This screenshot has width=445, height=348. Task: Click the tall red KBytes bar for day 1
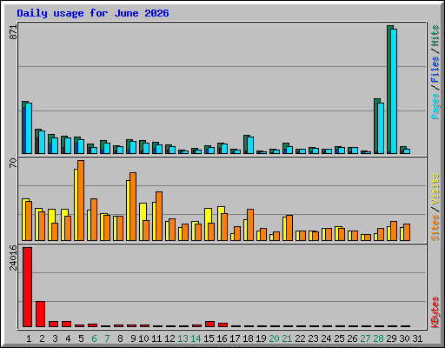pos(27,287)
